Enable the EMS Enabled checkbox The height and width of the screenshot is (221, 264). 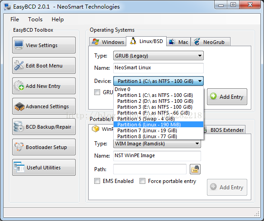click(x=97, y=181)
